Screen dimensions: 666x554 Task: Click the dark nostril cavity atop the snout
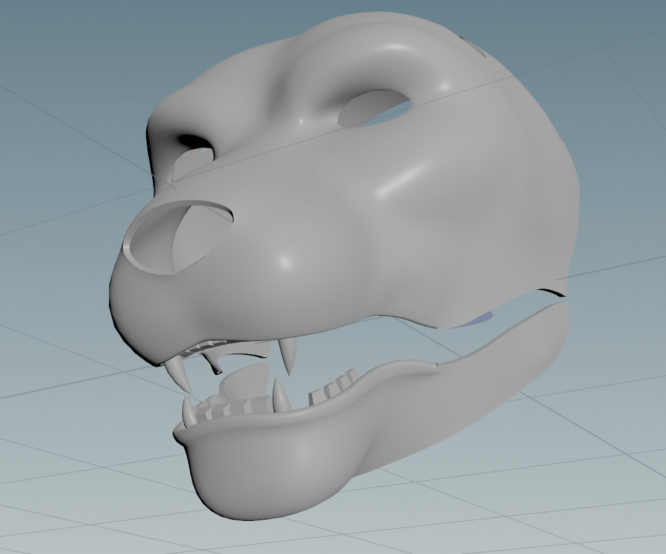[x=191, y=142]
